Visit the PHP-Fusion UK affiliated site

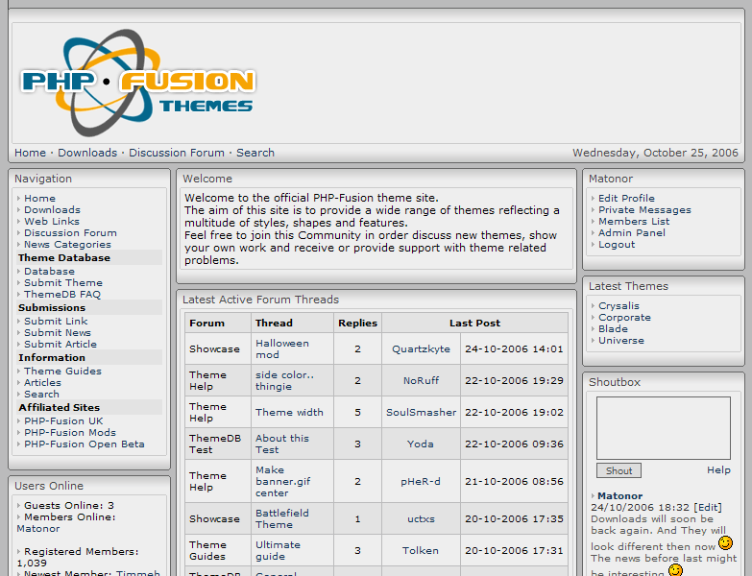tap(63, 420)
